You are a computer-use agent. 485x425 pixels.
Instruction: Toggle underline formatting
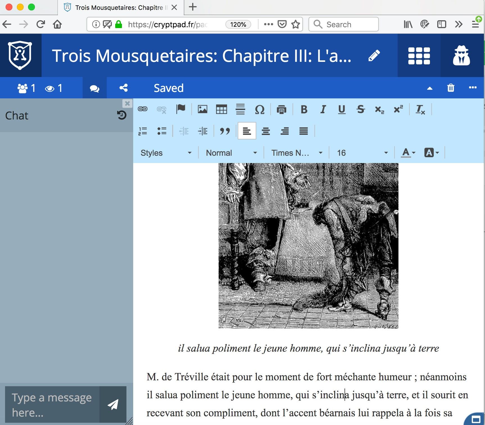pyautogui.click(x=342, y=109)
